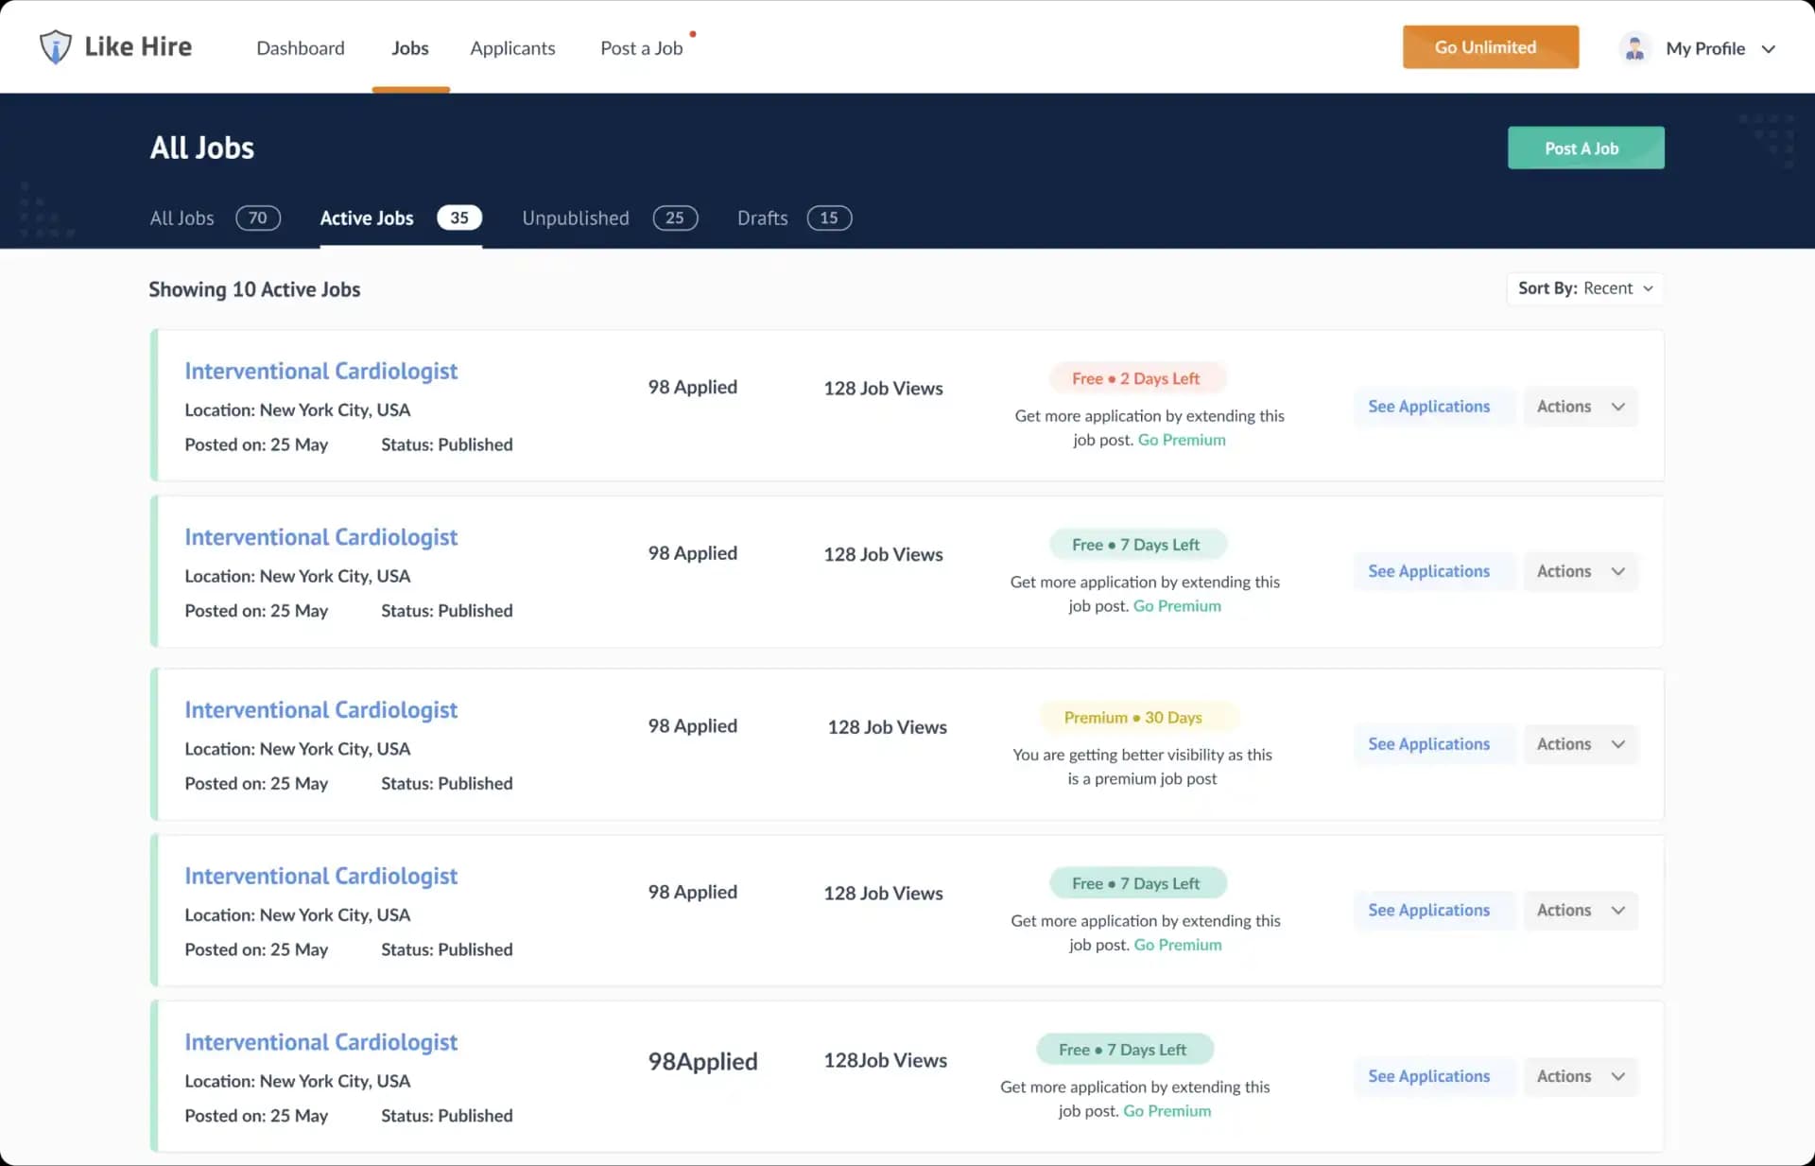Open first Interventional Cardiologist job title
The height and width of the screenshot is (1166, 1815).
coord(320,371)
